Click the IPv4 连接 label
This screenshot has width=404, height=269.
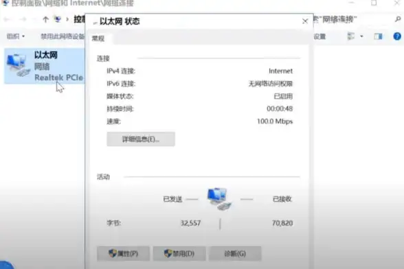click(121, 71)
